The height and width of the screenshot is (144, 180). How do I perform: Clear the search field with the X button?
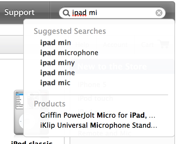[159, 13]
